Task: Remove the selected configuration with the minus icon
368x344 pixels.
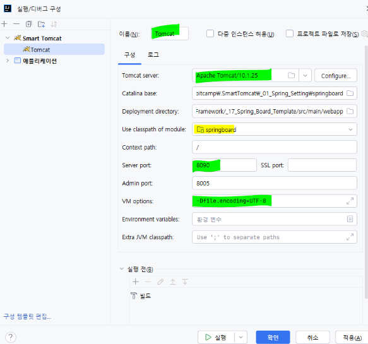Action: [16, 24]
